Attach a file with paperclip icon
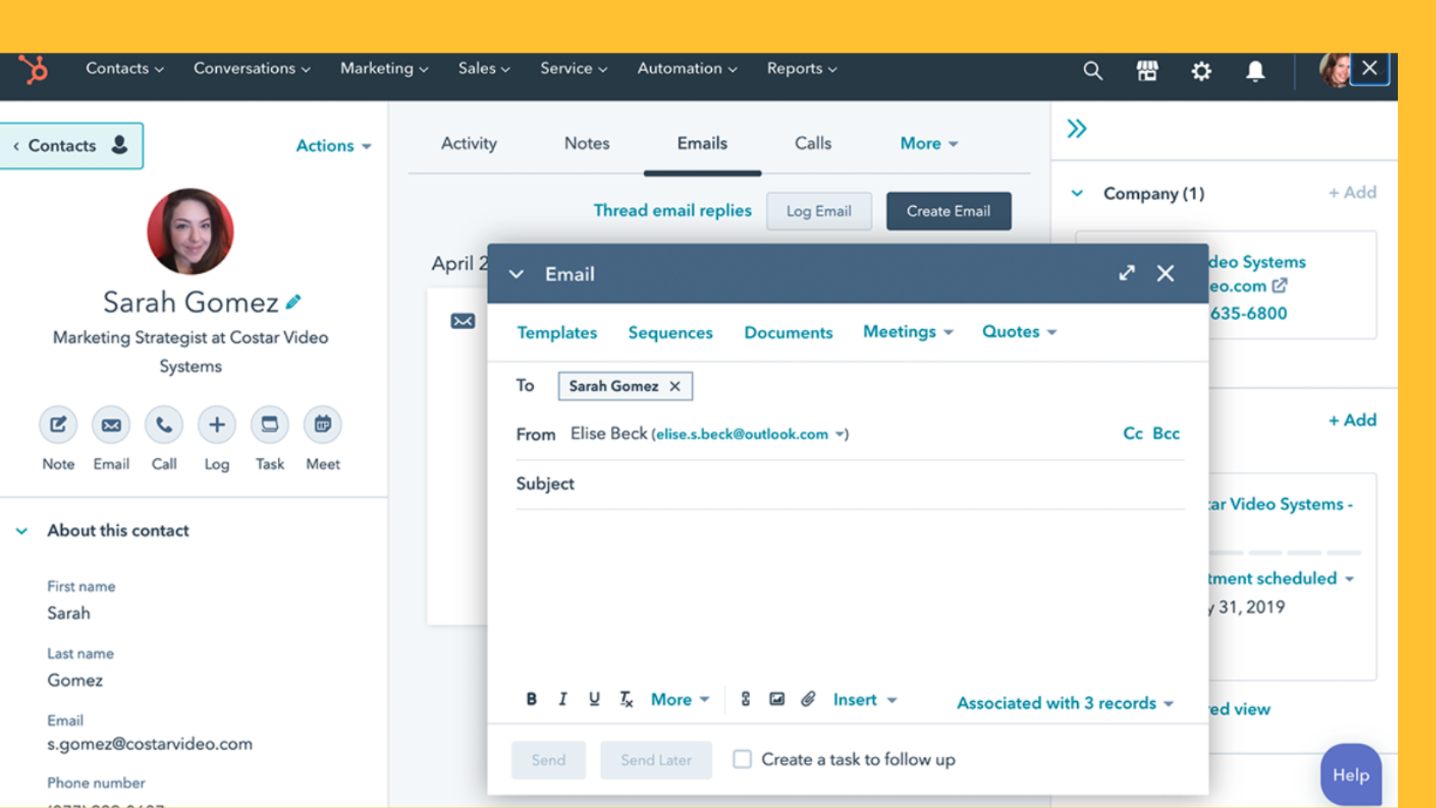The height and width of the screenshot is (808, 1436). coord(808,699)
